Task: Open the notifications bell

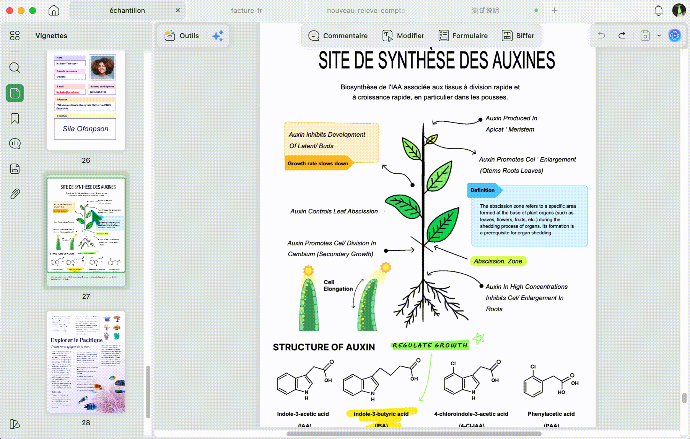Action: 658,10
